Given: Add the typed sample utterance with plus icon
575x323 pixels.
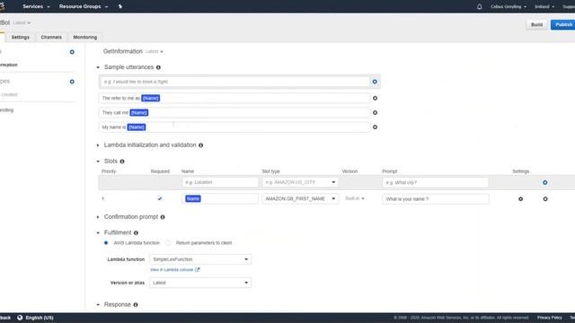Looking at the screenshot, I should click(375, 82).
